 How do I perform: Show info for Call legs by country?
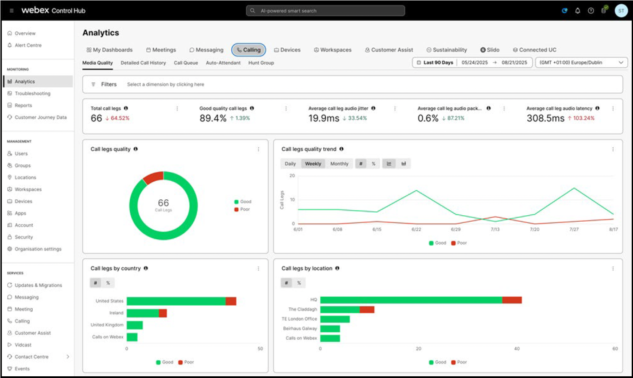click(x=146, y=268)
